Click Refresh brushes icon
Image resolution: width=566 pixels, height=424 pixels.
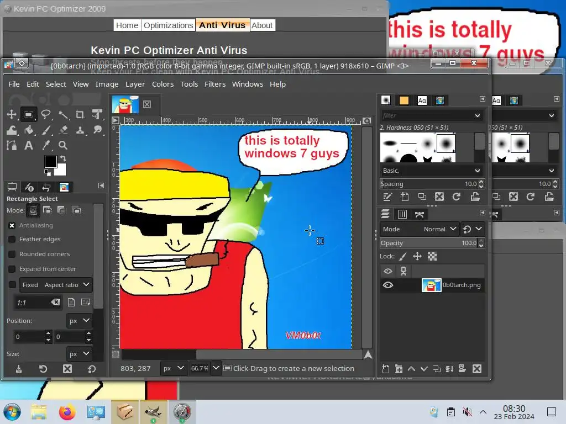[x=456, y=197]
